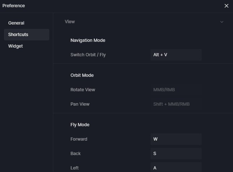This screenshot has height=172, width=233.
Task: Select the Rotate View label
Action: click(83, 90)
